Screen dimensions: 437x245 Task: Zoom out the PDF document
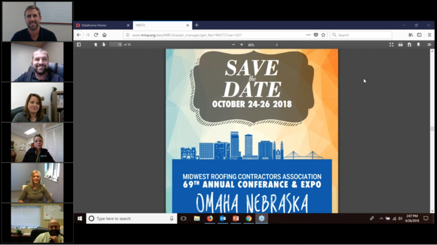pyautogui.click(x=233, y=44)
